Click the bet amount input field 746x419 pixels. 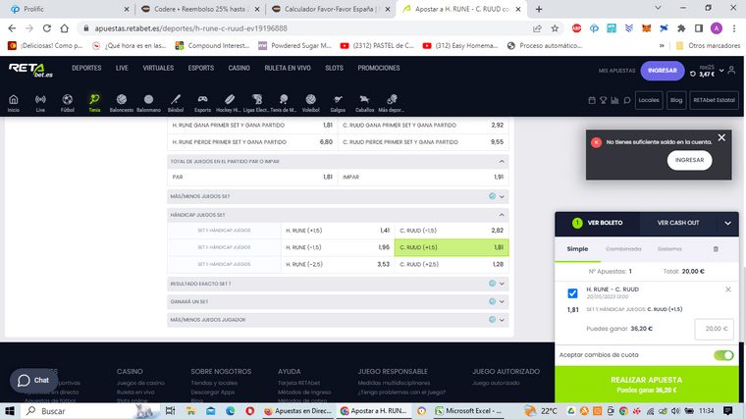point(715,329)
